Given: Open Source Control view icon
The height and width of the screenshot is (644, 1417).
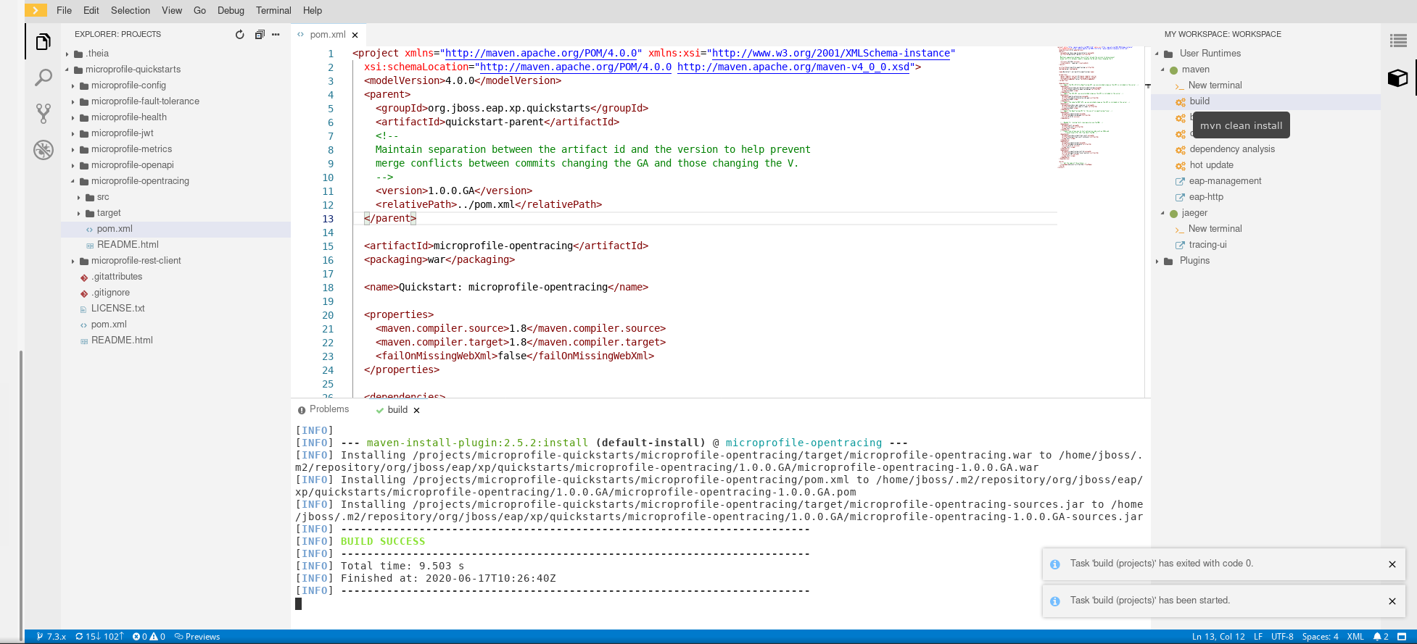Looking at the screenshot, I should pyautogui.click(x=44, y=113).
